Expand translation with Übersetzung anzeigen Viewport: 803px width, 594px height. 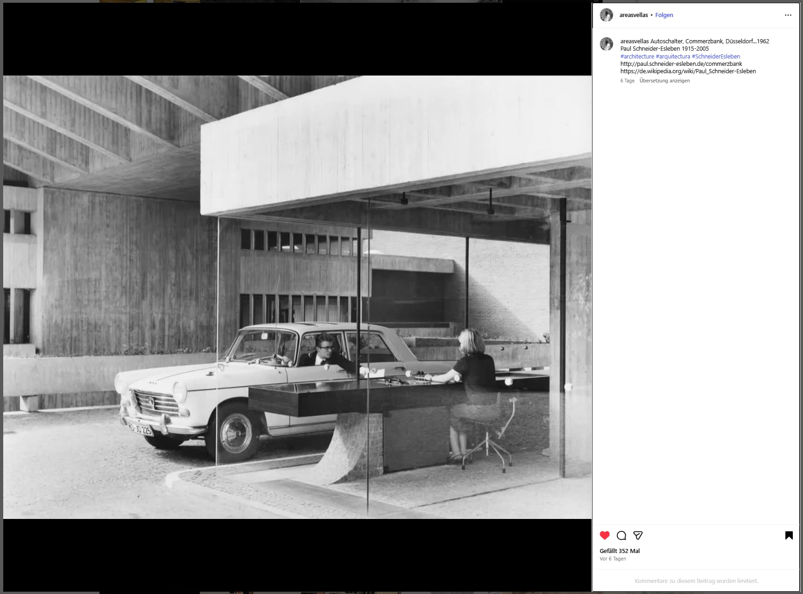point(664,81)
